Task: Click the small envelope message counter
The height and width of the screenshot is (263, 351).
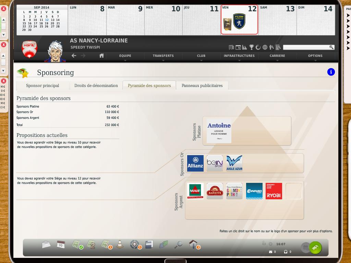Action: pyautogui.click(x=271, y=252)
